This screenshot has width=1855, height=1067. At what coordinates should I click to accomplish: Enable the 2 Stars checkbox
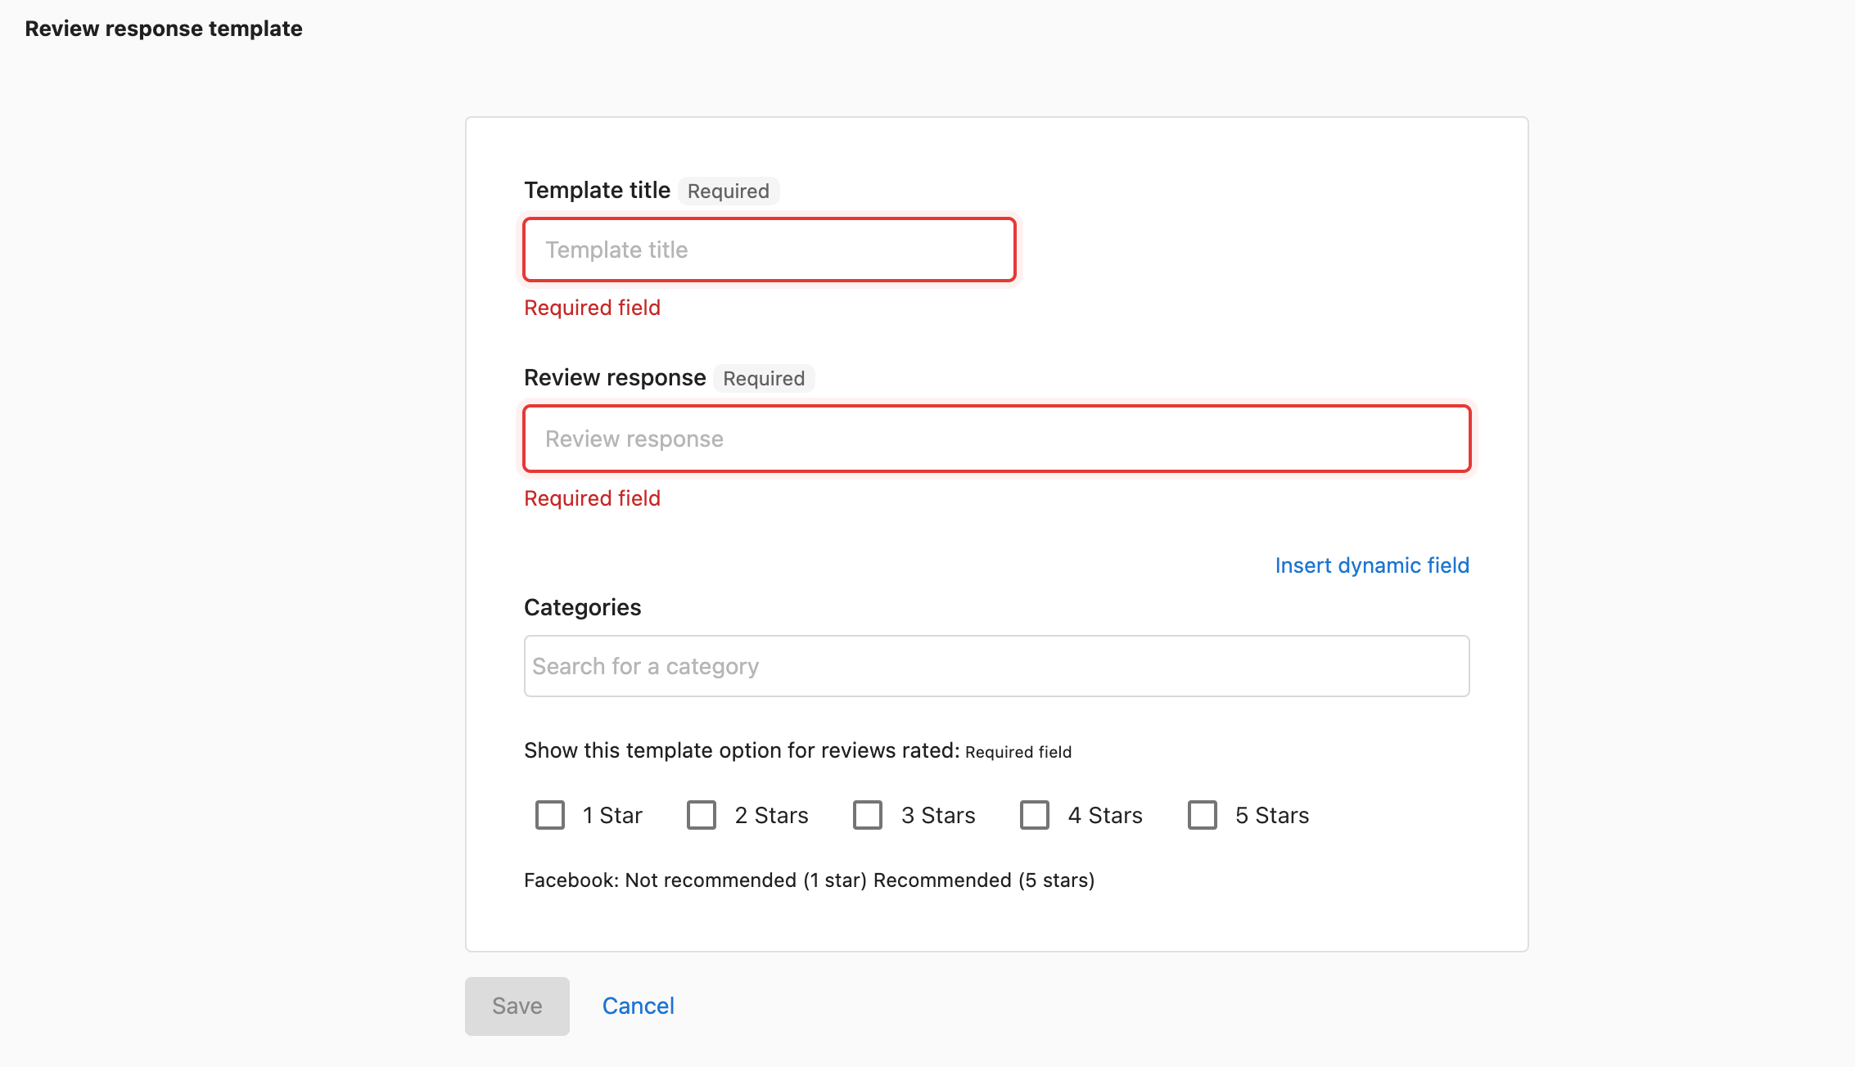coord(702,815)
